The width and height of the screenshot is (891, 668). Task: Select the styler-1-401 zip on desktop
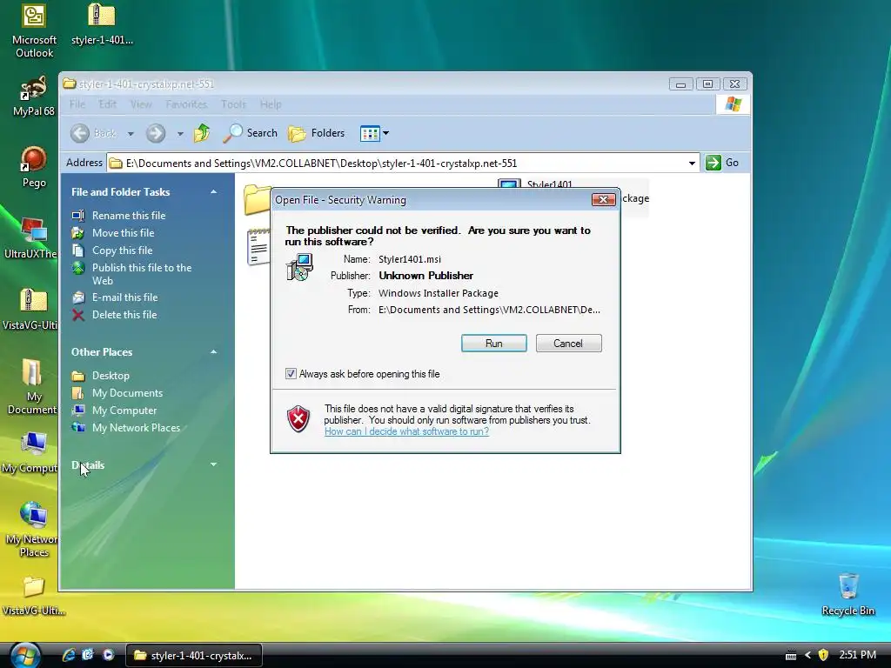click(102, 23)
